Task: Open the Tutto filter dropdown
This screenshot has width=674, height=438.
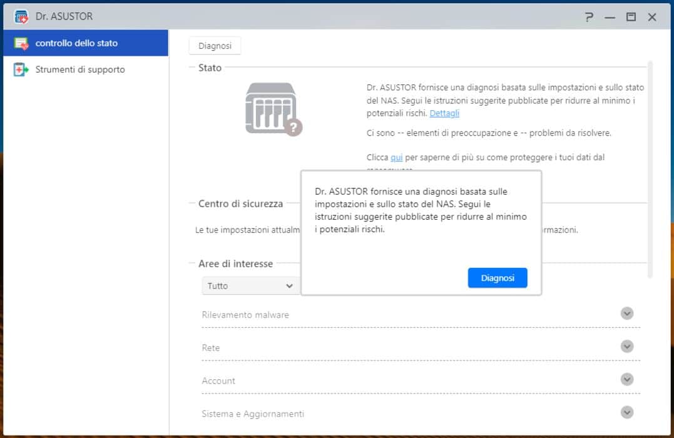Action: click(x=250, y=286)
